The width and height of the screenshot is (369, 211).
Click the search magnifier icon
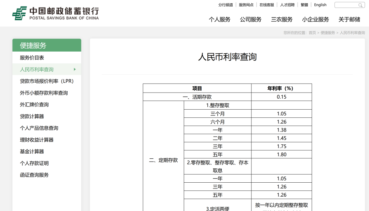(360, 5)
